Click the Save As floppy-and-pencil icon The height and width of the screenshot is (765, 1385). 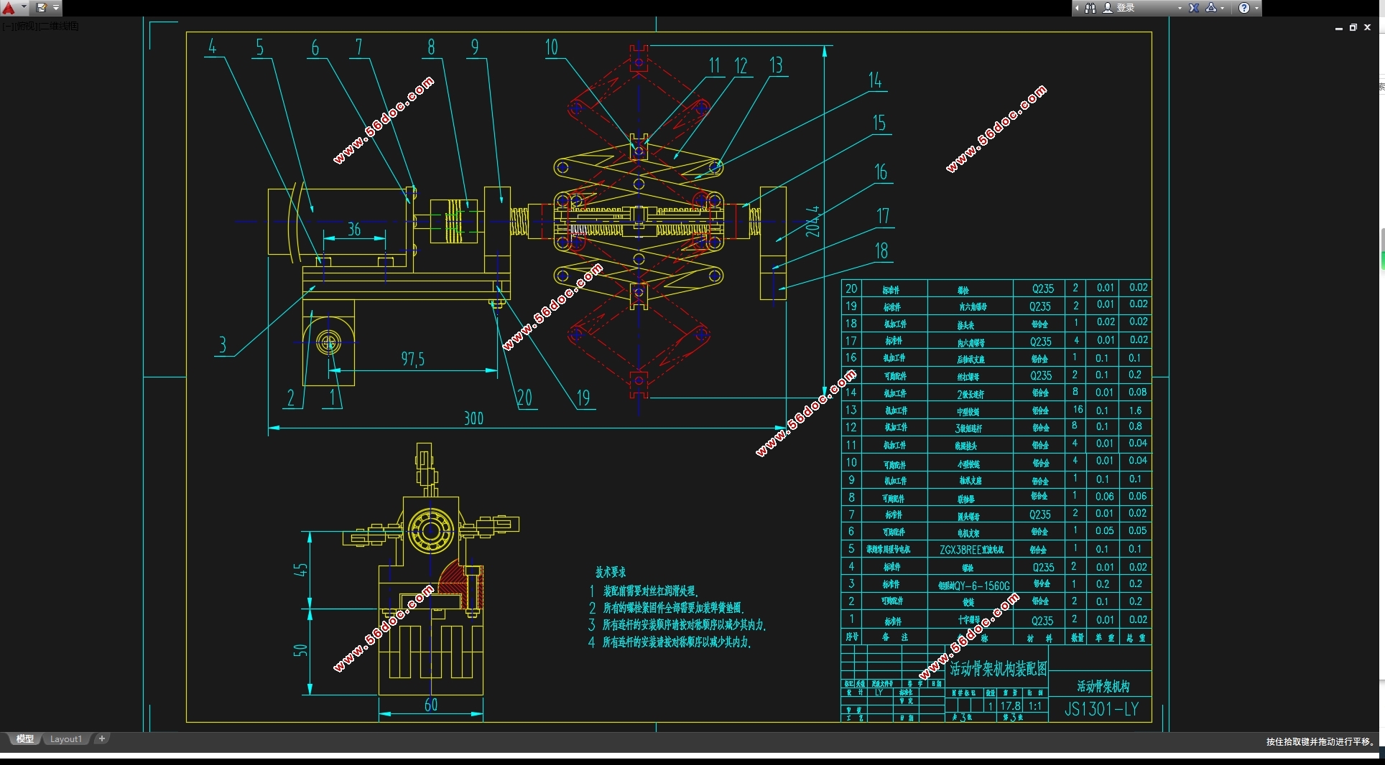point(42,8)
